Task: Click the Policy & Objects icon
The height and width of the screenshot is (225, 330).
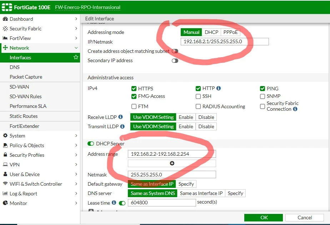Action: tap(5, 145)
